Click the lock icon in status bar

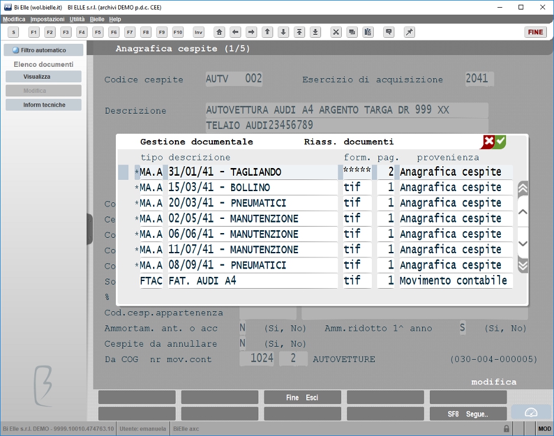[x=506, y=428]
